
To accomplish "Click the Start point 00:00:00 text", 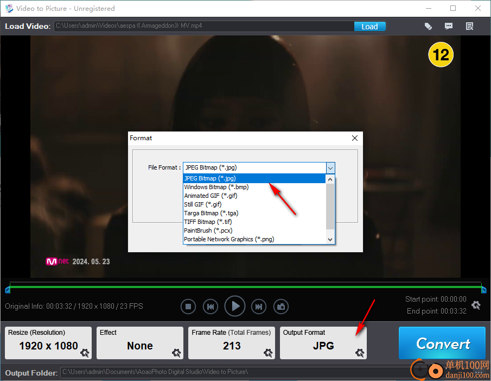I will [436, 299].
